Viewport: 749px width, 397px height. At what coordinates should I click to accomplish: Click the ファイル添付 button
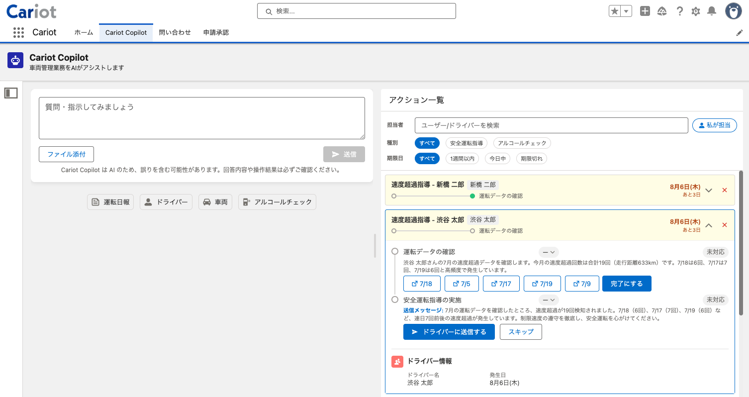pyautogui.click(x=66, y=154)
